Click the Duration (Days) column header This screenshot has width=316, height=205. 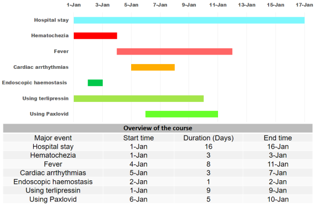point(209,138)
